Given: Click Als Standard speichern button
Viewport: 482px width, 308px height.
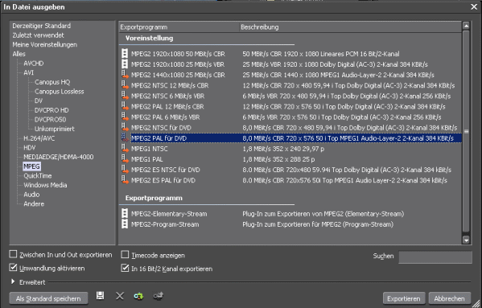Looking at the screenshot, I should click(48, 298).
